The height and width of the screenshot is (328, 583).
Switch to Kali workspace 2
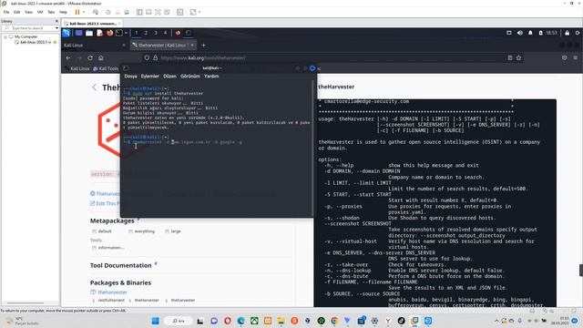146,33
